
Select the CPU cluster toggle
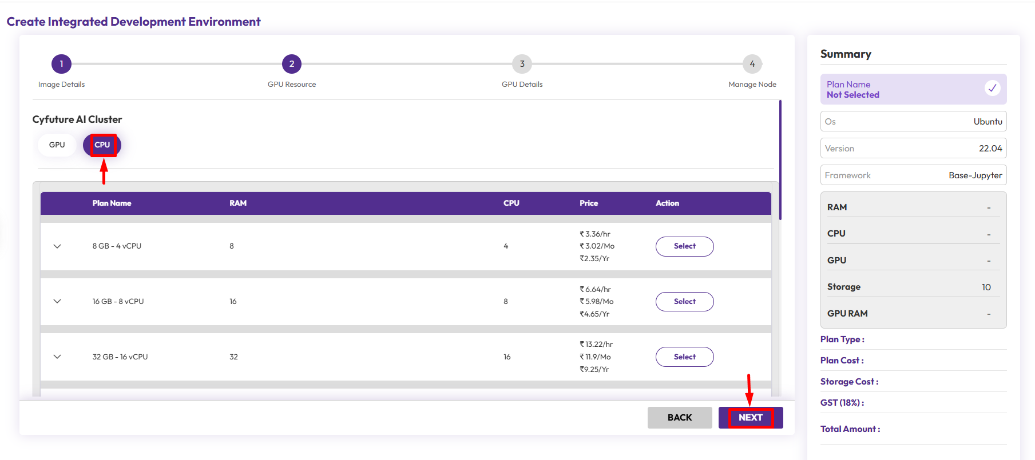[x=102, y=145]
